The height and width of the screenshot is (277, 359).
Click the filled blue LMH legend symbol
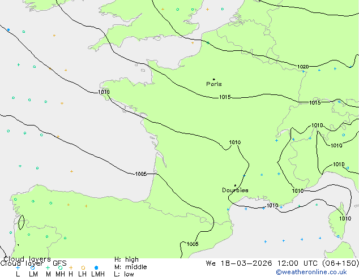coord(96,267)
